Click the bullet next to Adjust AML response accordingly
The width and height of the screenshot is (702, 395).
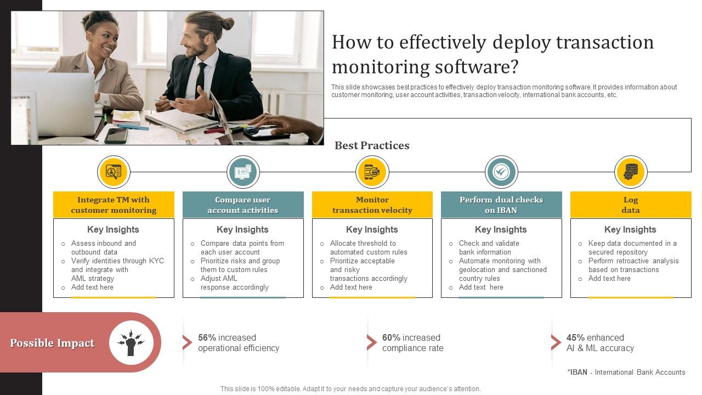point(192,279)
